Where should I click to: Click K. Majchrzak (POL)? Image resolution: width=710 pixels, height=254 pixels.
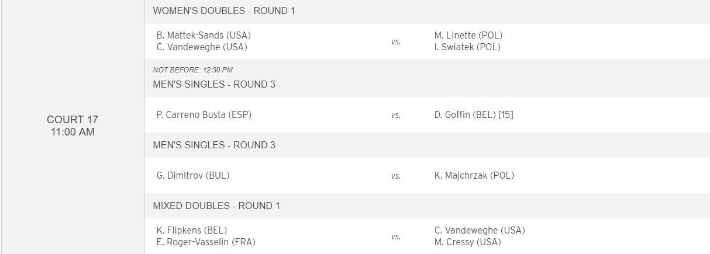(474, 175)
